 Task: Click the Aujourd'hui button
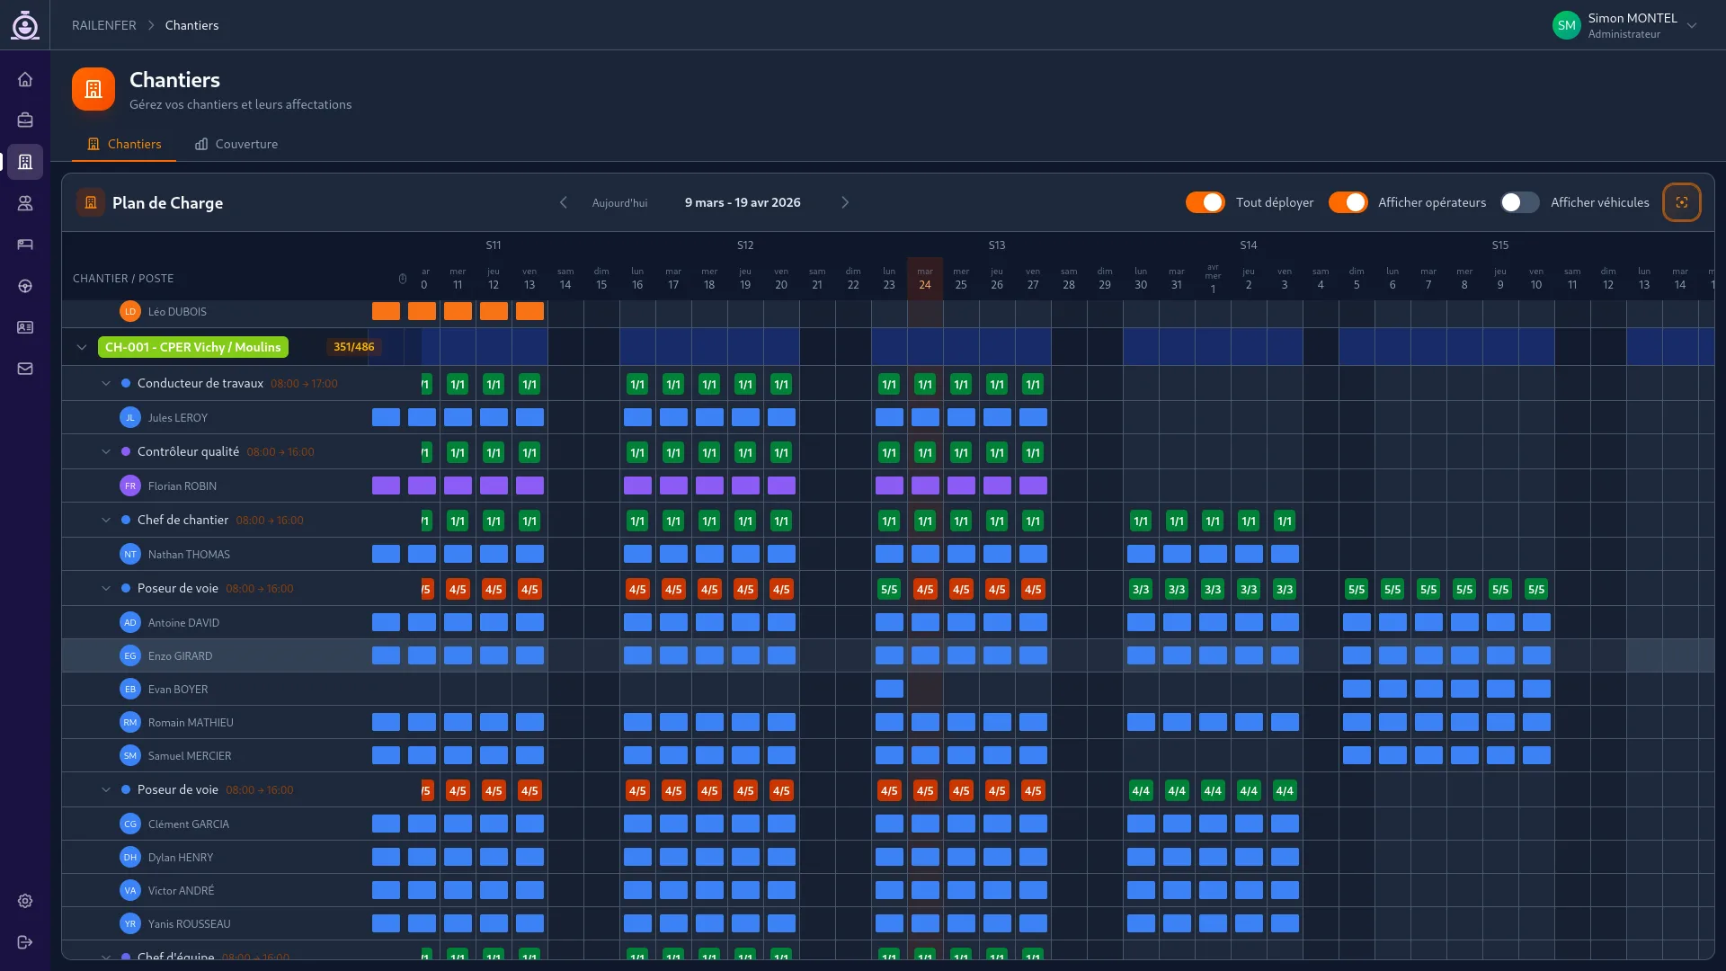click(x=619, y=203)
